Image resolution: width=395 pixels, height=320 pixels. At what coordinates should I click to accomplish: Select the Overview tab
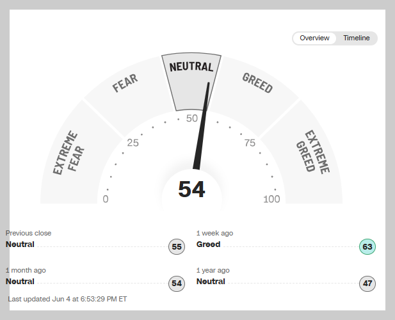click(x=314, y=38)
